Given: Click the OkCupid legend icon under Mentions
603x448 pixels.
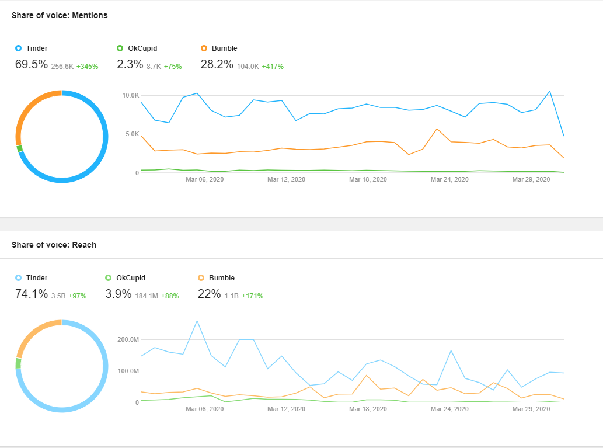Looking at the screenshot, I should (120, 48).
